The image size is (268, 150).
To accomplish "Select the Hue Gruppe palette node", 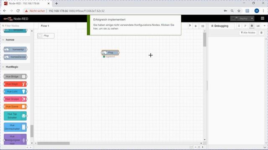I will coord(15,99).
